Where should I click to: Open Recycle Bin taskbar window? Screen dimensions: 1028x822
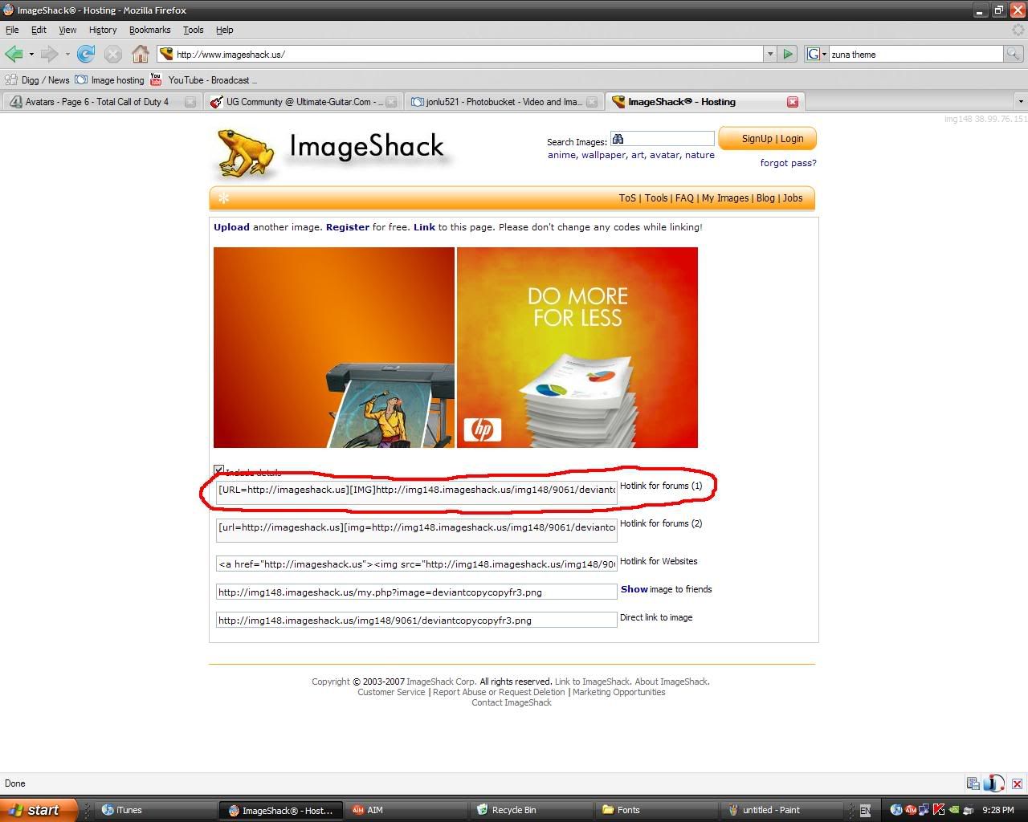(530, 810)
